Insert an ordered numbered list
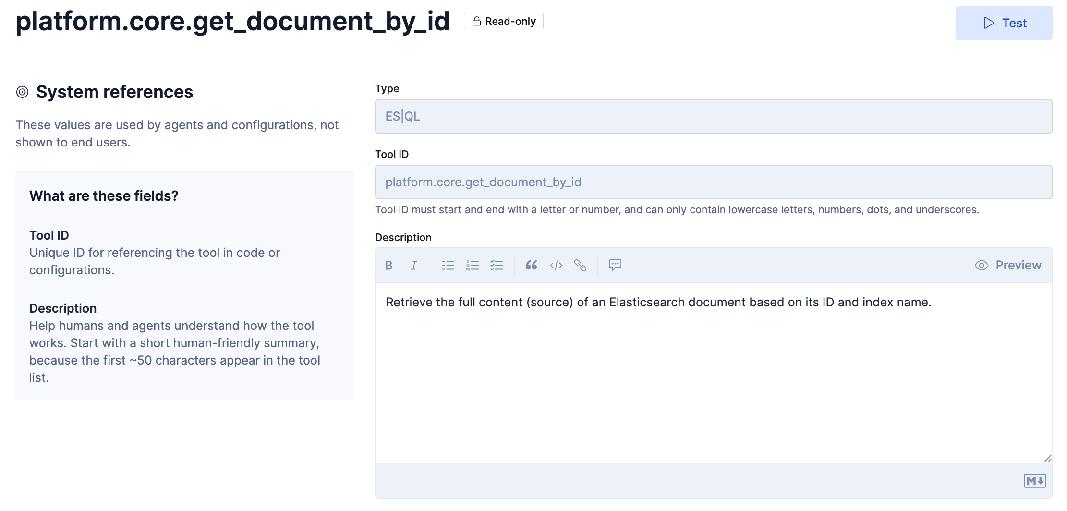Viewport: 1067px width, 511px height. coord(473,265)
